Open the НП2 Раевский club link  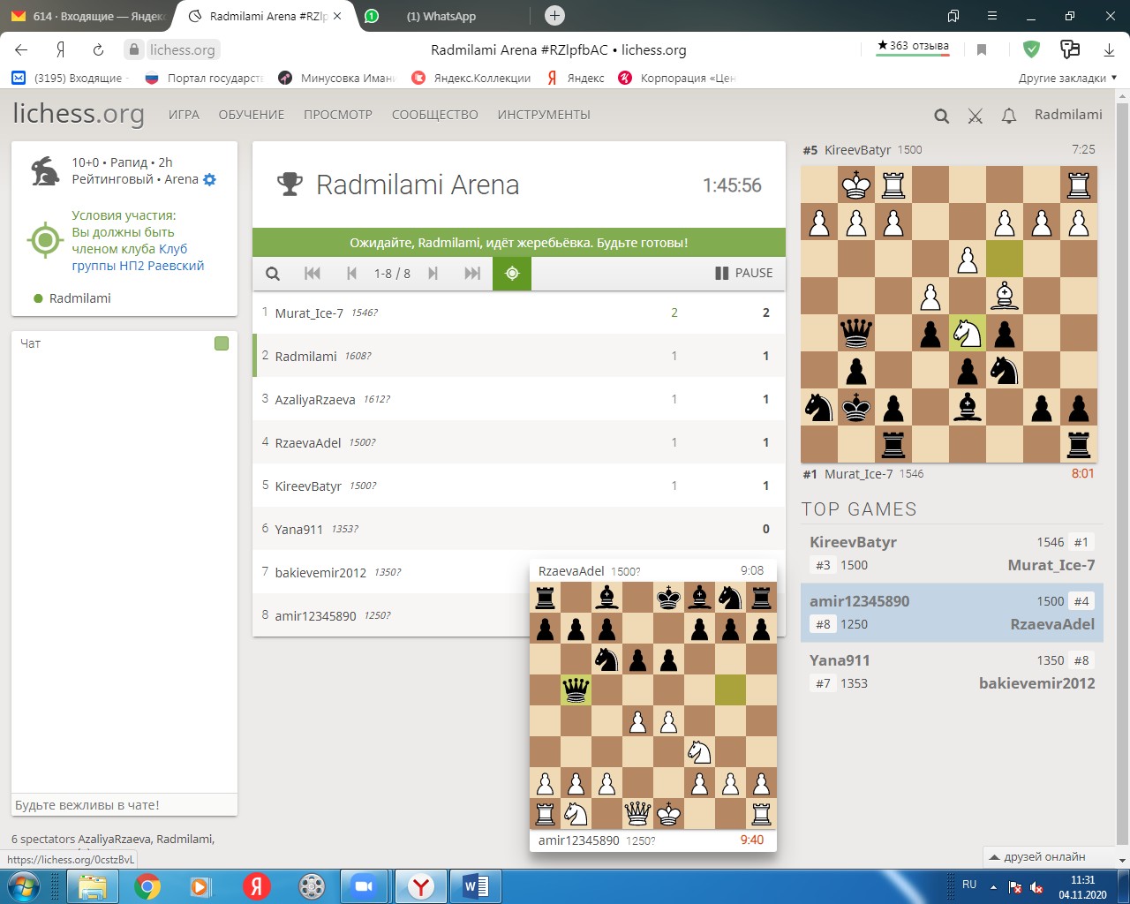click(x=138, y=266)
